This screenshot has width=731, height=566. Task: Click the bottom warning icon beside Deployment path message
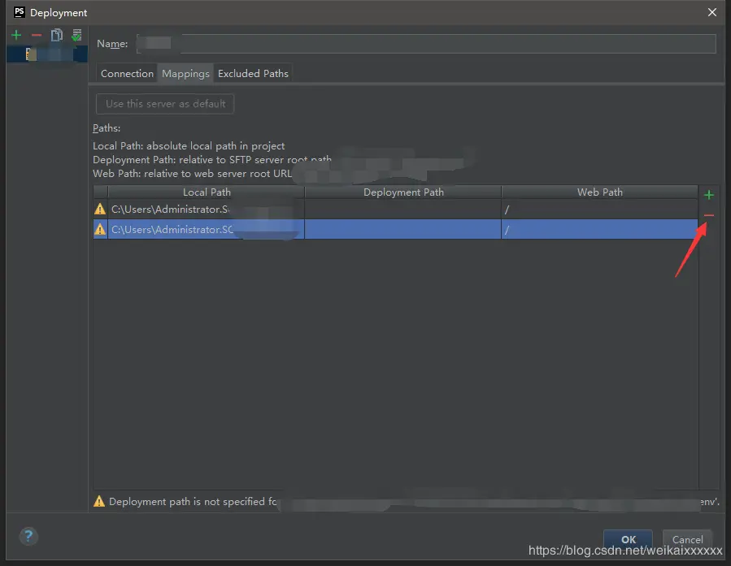tap(99, 501)
